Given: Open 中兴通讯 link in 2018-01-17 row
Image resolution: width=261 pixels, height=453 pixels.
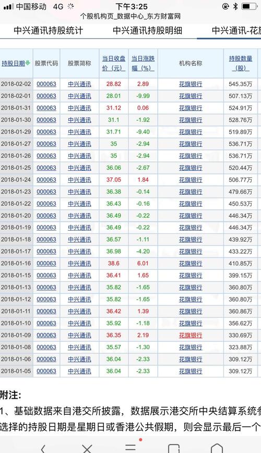Looking at the screenshot, I should point(79,252).
